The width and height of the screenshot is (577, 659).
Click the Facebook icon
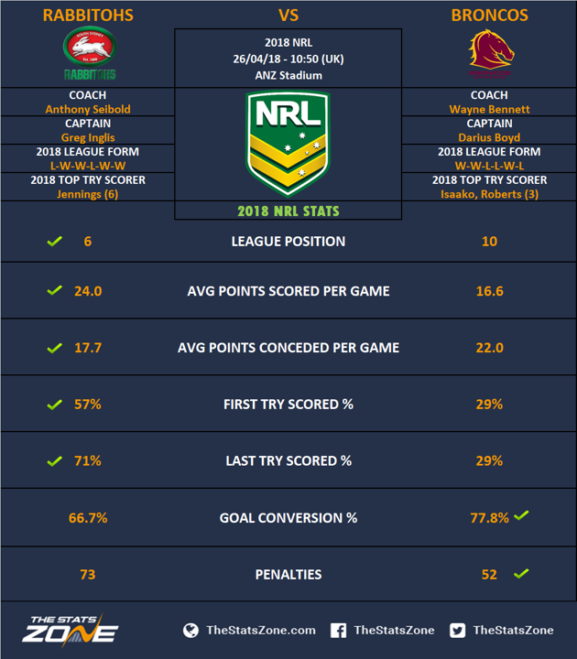(x=338, y=631)
